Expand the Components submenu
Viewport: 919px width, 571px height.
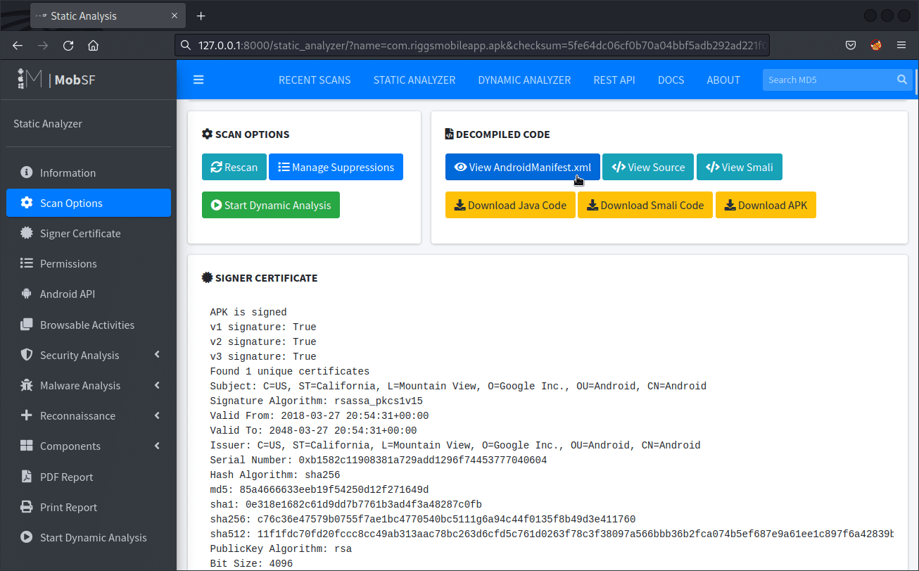(x=157, y=446)
